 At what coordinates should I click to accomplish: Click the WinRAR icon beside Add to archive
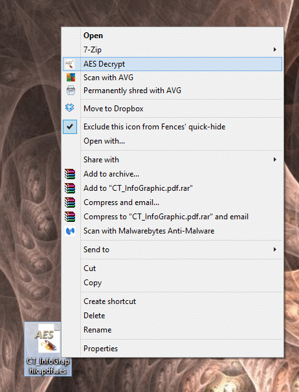click(x=70, y=174)
